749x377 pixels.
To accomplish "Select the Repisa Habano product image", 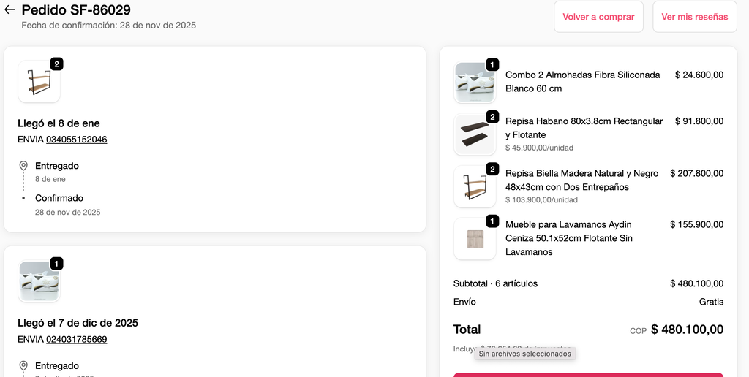I will pyautogui.click(x=475, y=134).
